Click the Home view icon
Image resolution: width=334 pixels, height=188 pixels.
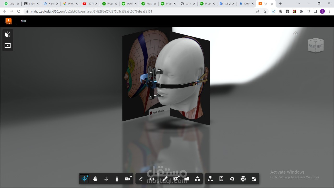point(295,33)
